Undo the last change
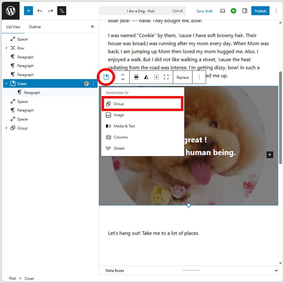 tap(40, 11)
